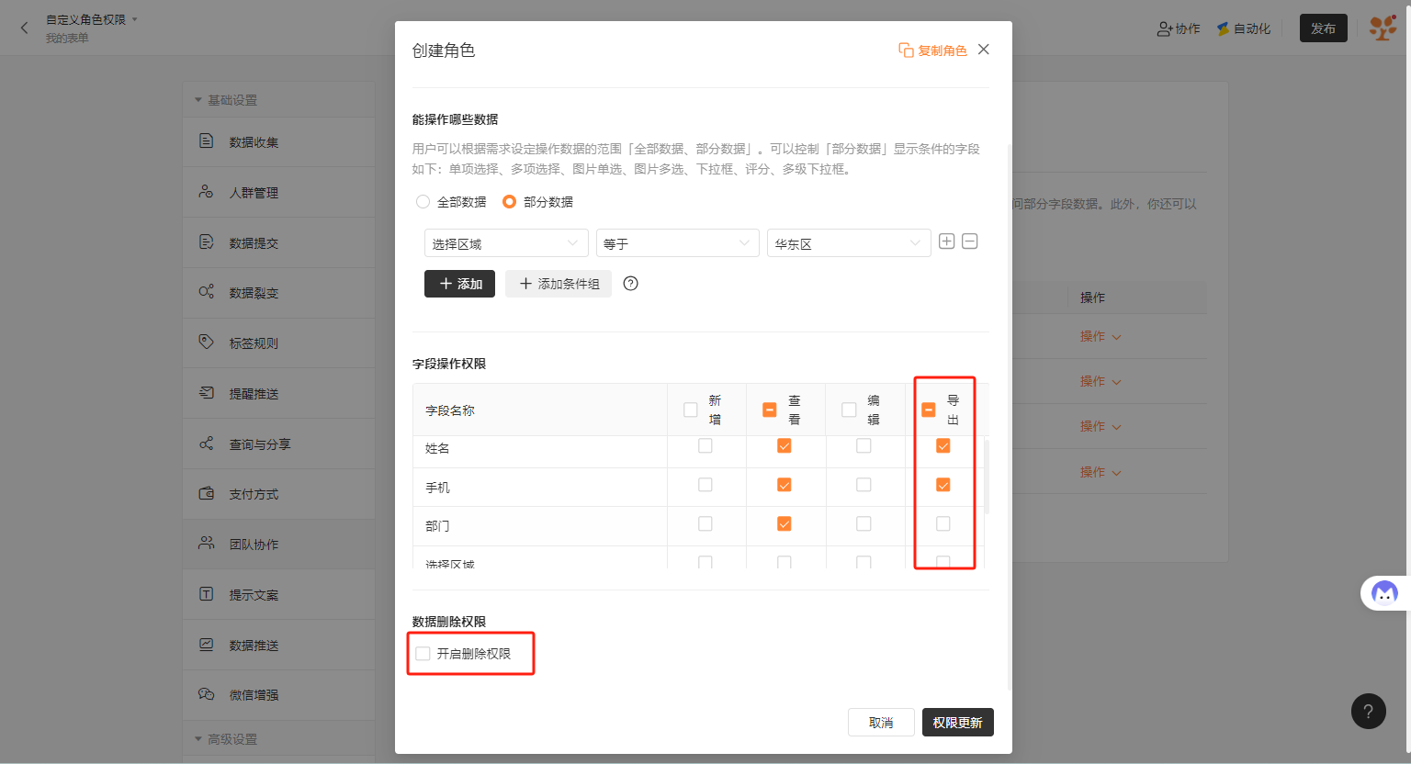Viewport: 1411px width, 764px height.
Task: Click the user avatar at top right
Action: point(1383,28)
